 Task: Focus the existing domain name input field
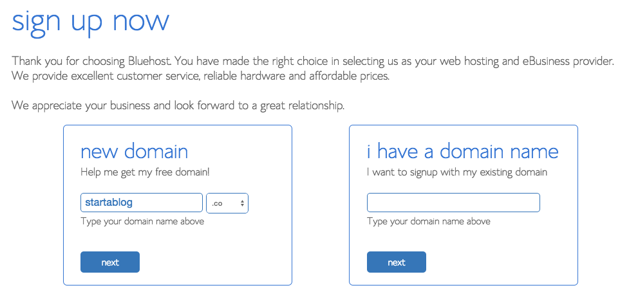[x=453, y=203]
